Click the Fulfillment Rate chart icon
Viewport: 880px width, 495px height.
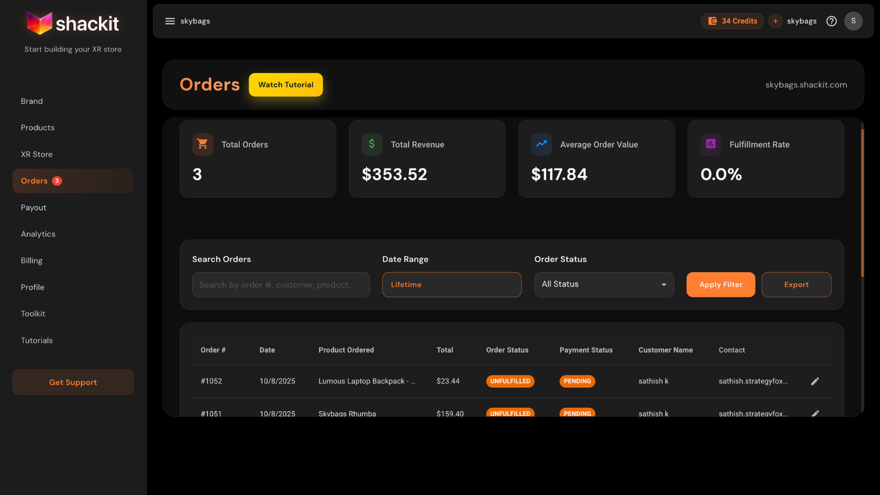[x=711, y=144]
